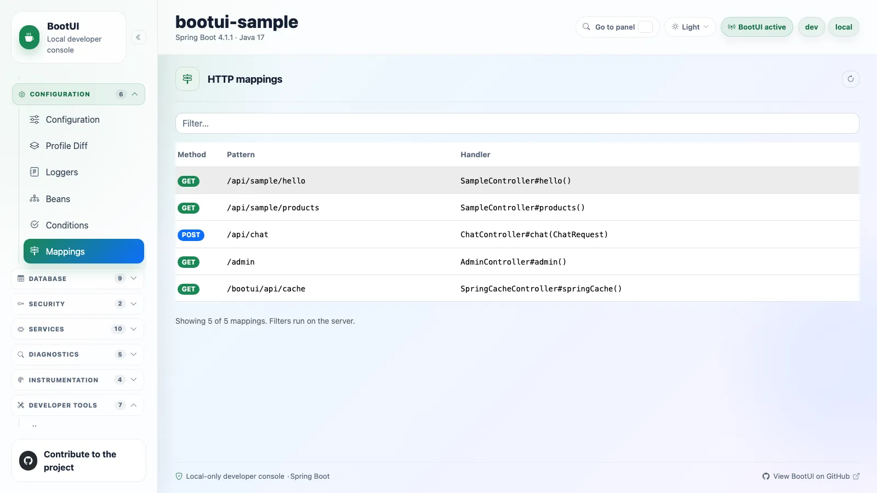Click the BootUI active status pill
Viewport: 877px width, 493px height.
pyautogui.click(x=756, y=27)
